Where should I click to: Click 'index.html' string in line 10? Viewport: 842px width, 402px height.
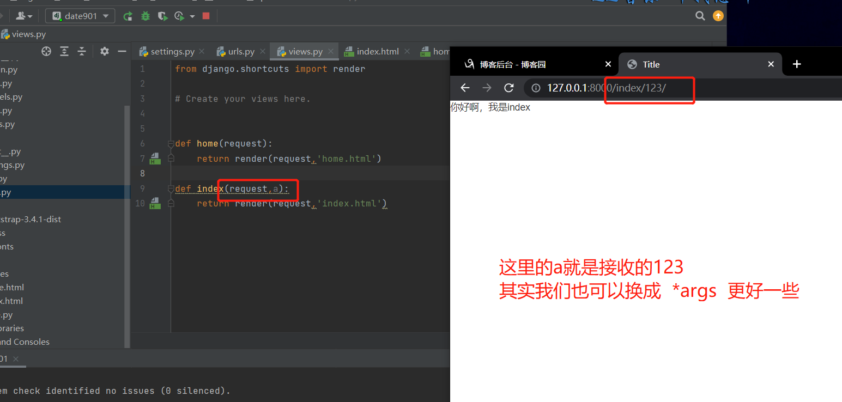point(349,203)
